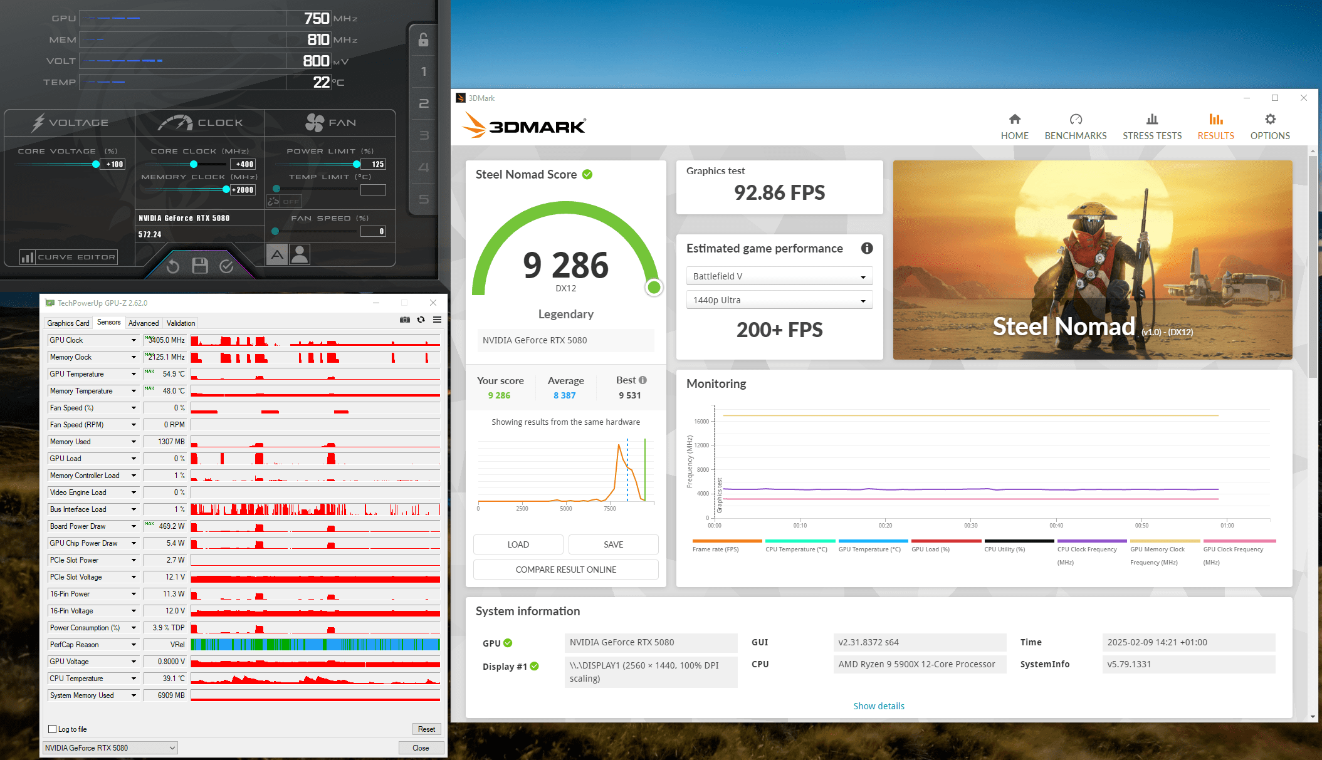
Task: Open the 3DMark Results section
Action: (x=1215, y=127)
